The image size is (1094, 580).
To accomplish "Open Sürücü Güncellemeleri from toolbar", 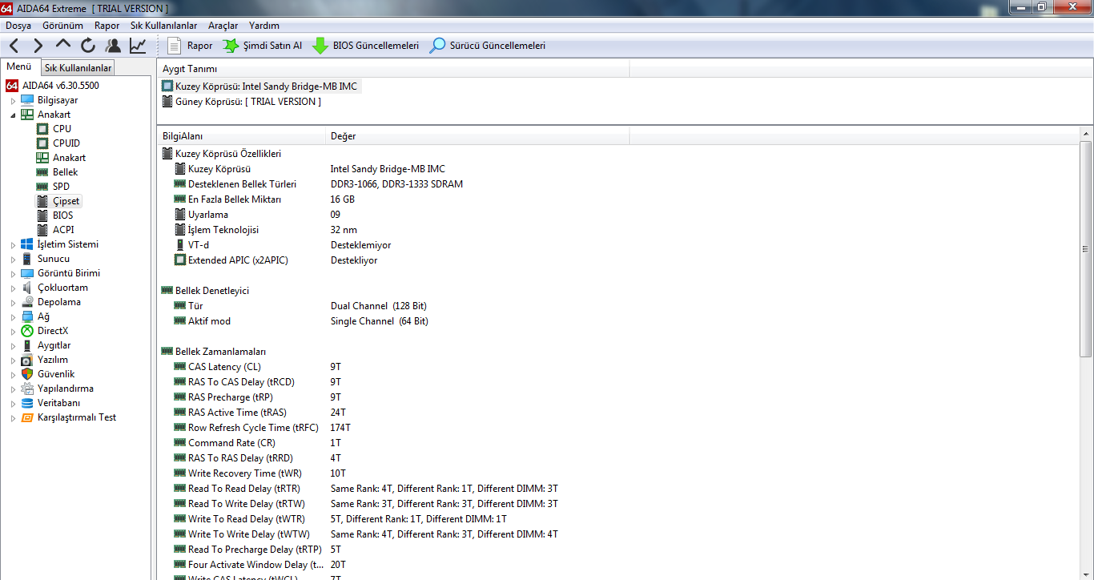I will pos(488,46).
